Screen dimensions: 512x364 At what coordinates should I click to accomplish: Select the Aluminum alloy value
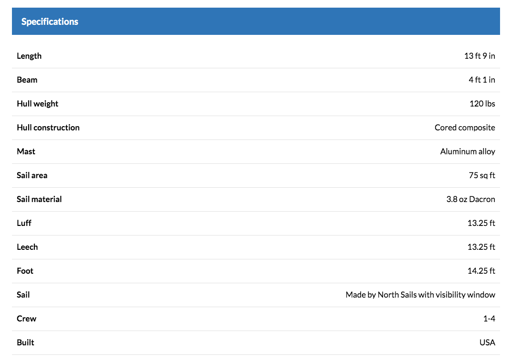(468, 151)
